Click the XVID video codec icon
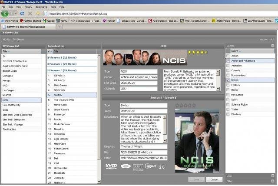 (111, 166)
